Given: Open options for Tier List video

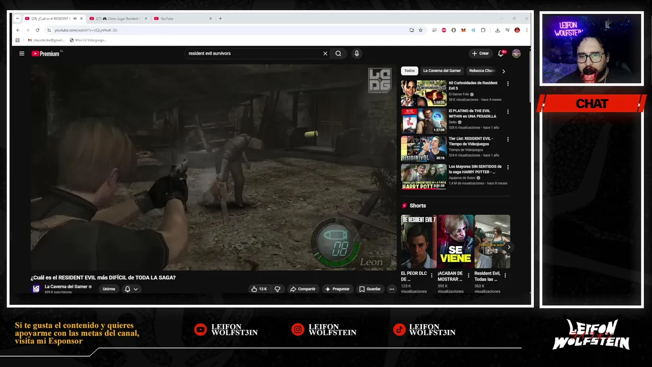Looking at the screenshot, I should (x=507, y=139).
